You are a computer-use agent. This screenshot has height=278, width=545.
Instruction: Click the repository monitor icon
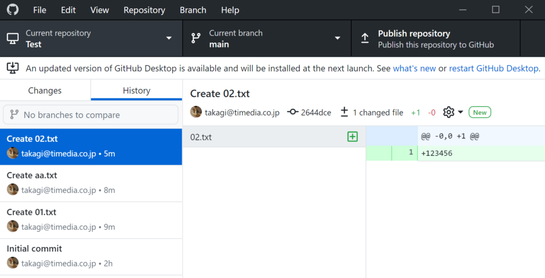[13, 38]
